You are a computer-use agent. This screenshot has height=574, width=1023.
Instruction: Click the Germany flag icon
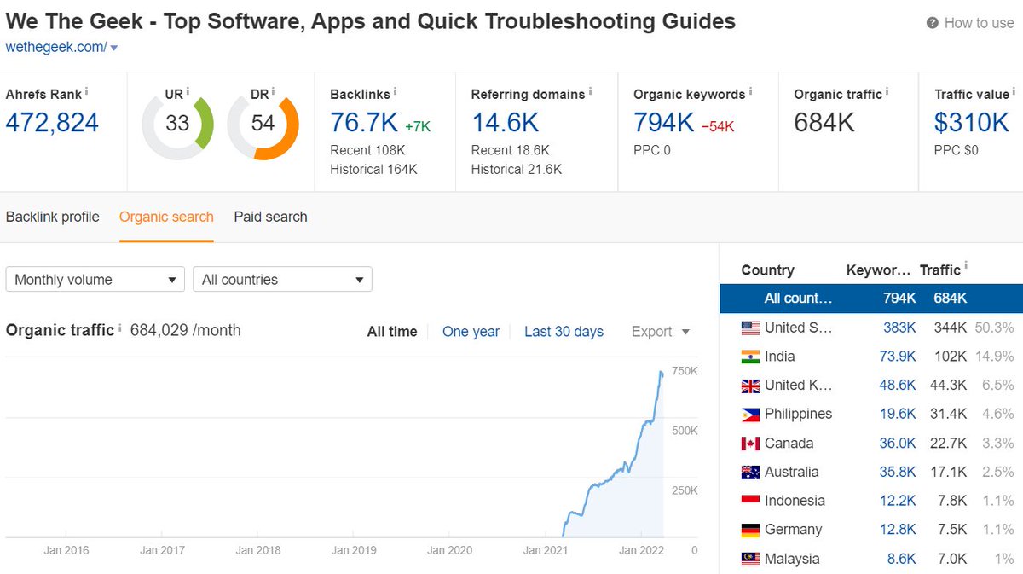point(750,529)
